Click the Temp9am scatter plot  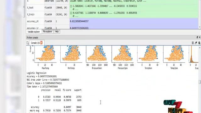pyautogui.click(x=148, y=54)
